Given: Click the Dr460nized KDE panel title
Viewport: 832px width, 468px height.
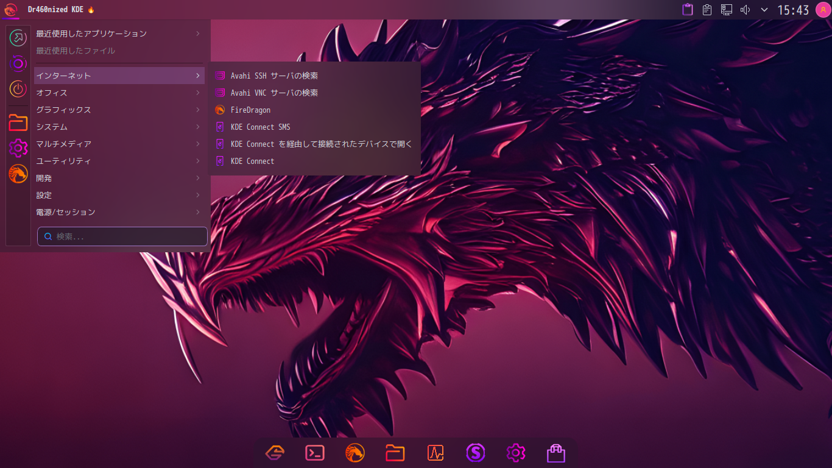Looking at the screenshot, I should pos(61,10).
